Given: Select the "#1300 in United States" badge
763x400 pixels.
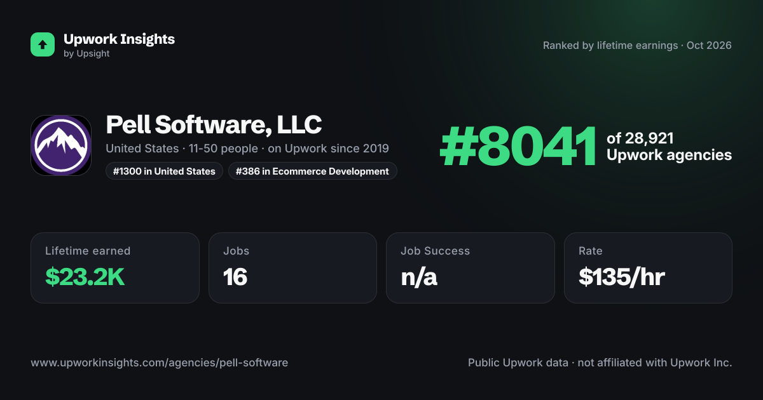Looking at the screenshot, I should (x=164, y=171).
